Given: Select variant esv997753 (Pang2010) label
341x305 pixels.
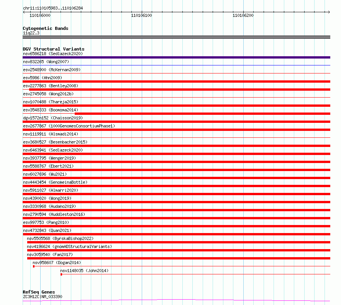Looking at the screenshot, I should (46, 222).
